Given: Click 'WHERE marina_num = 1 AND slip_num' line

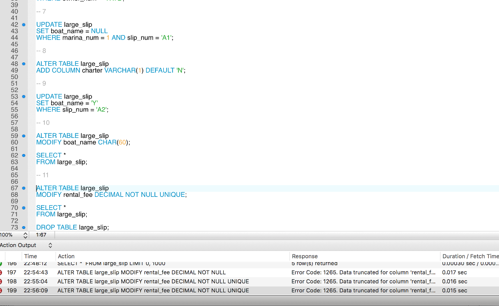Looking at the screenshot, I should [x=105, y=38].
